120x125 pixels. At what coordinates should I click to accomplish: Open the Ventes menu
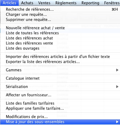click(x=44, y=3)
